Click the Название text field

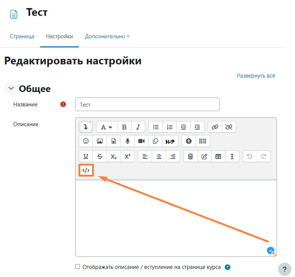tap(147, 104)
